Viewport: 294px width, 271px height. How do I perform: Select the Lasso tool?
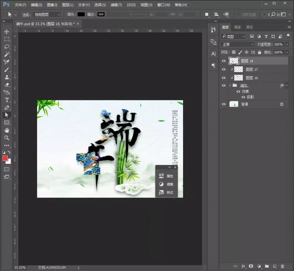click(x=7, y=47)
